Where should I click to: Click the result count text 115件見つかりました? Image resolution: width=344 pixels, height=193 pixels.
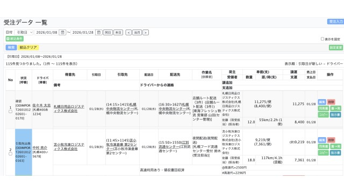click(x=24, y=64)
